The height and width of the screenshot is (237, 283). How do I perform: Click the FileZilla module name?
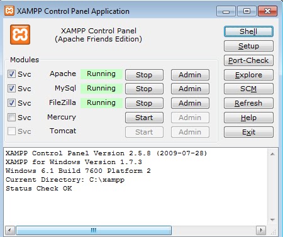point(62,102)
